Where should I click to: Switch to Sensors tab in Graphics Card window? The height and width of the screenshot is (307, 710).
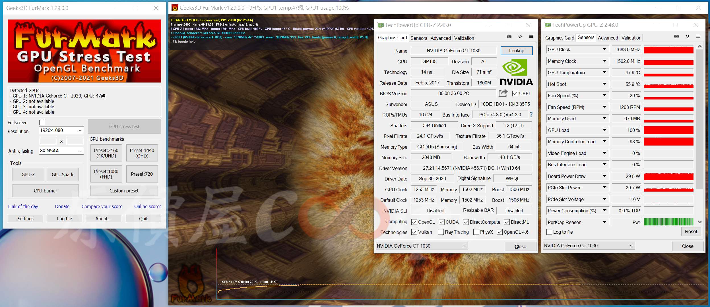point(419,38)
